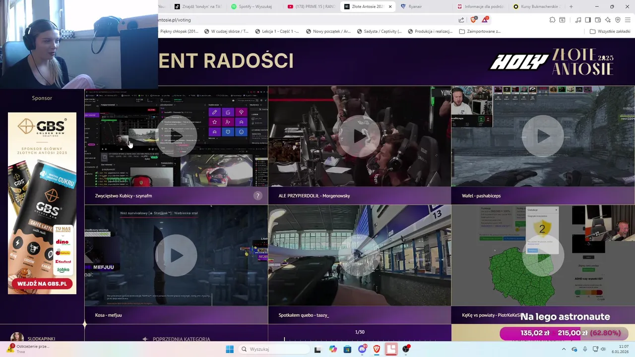The width and height of the screenshot is (635, 357).
Task: Click the Windows taskbar search box
Action: (x=275, y=349)
